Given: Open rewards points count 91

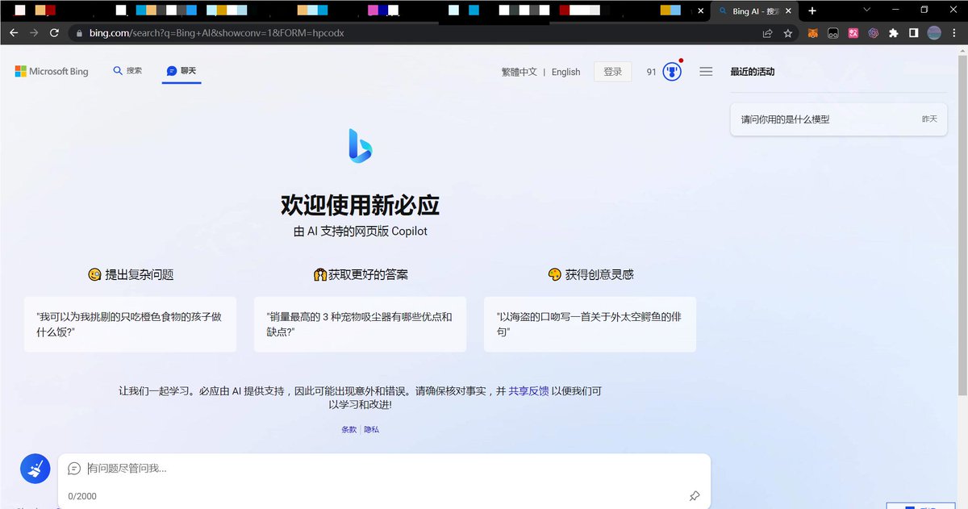Looking at the screenshot, I should tap(652, 72).
